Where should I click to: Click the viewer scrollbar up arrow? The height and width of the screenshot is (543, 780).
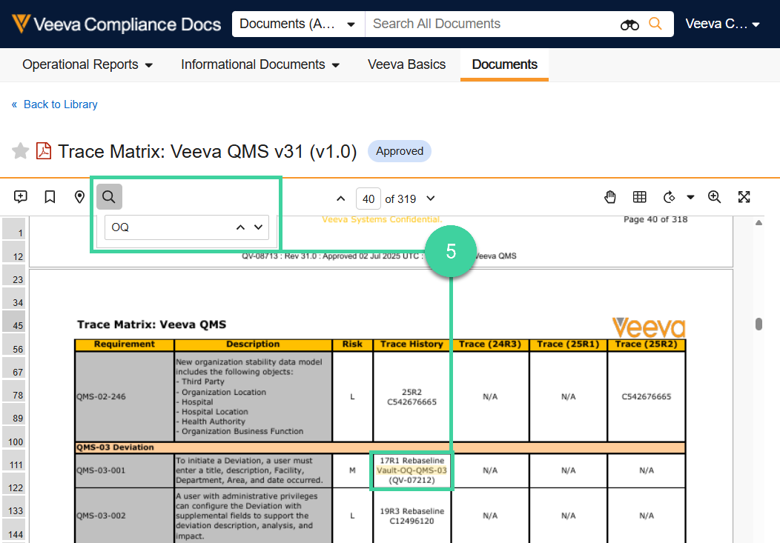pyautogui.click(x=758, y=222)
